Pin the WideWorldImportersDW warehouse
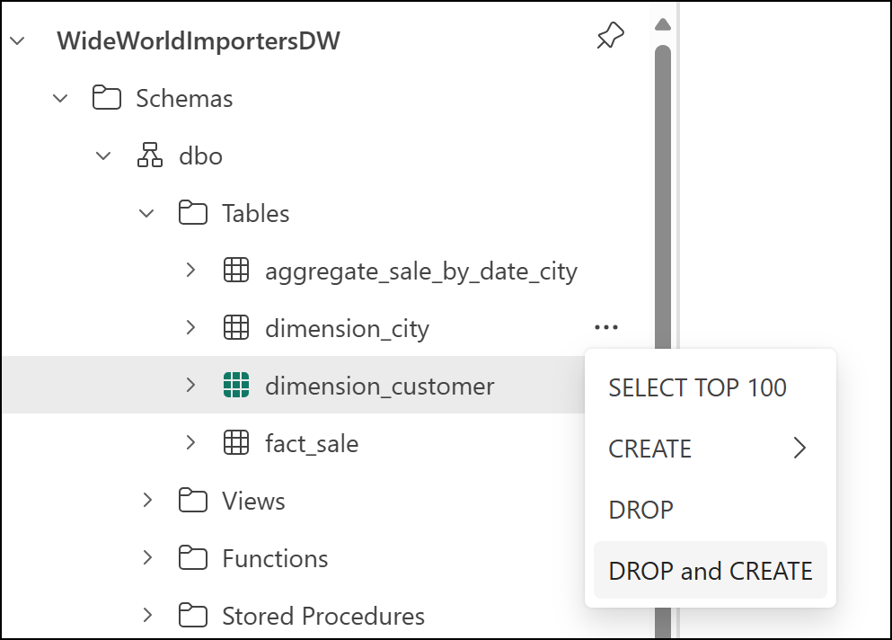The width and height of the screenshot is (892, 640). click(611, 35)
